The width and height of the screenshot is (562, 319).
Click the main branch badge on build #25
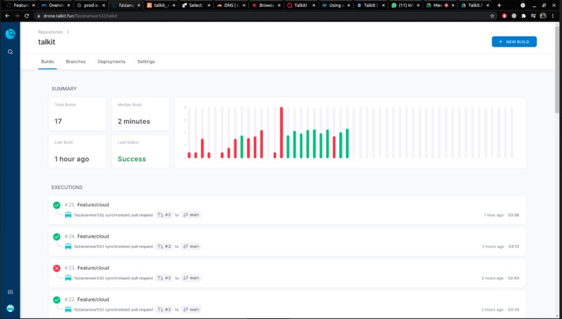pyautogui.click(x=191, y=215)
